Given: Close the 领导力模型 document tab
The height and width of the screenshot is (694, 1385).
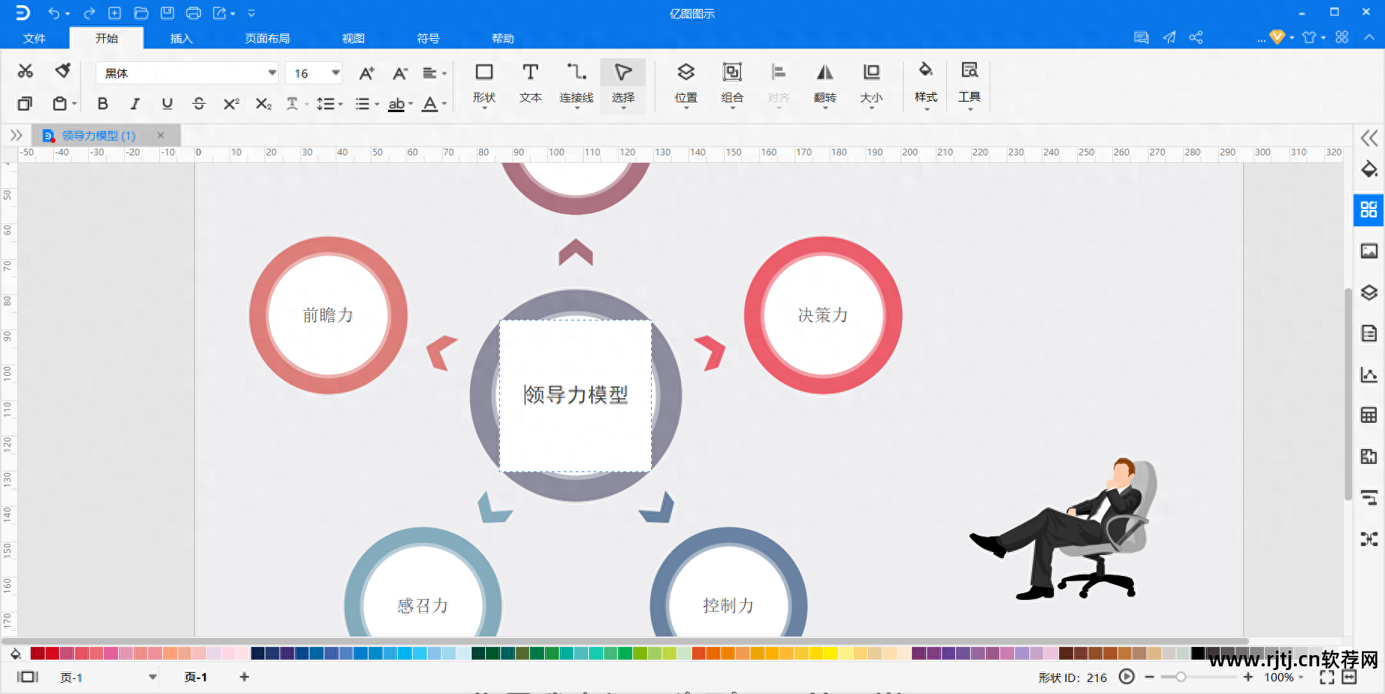Looking at the screenshot, I should (161, 135).
